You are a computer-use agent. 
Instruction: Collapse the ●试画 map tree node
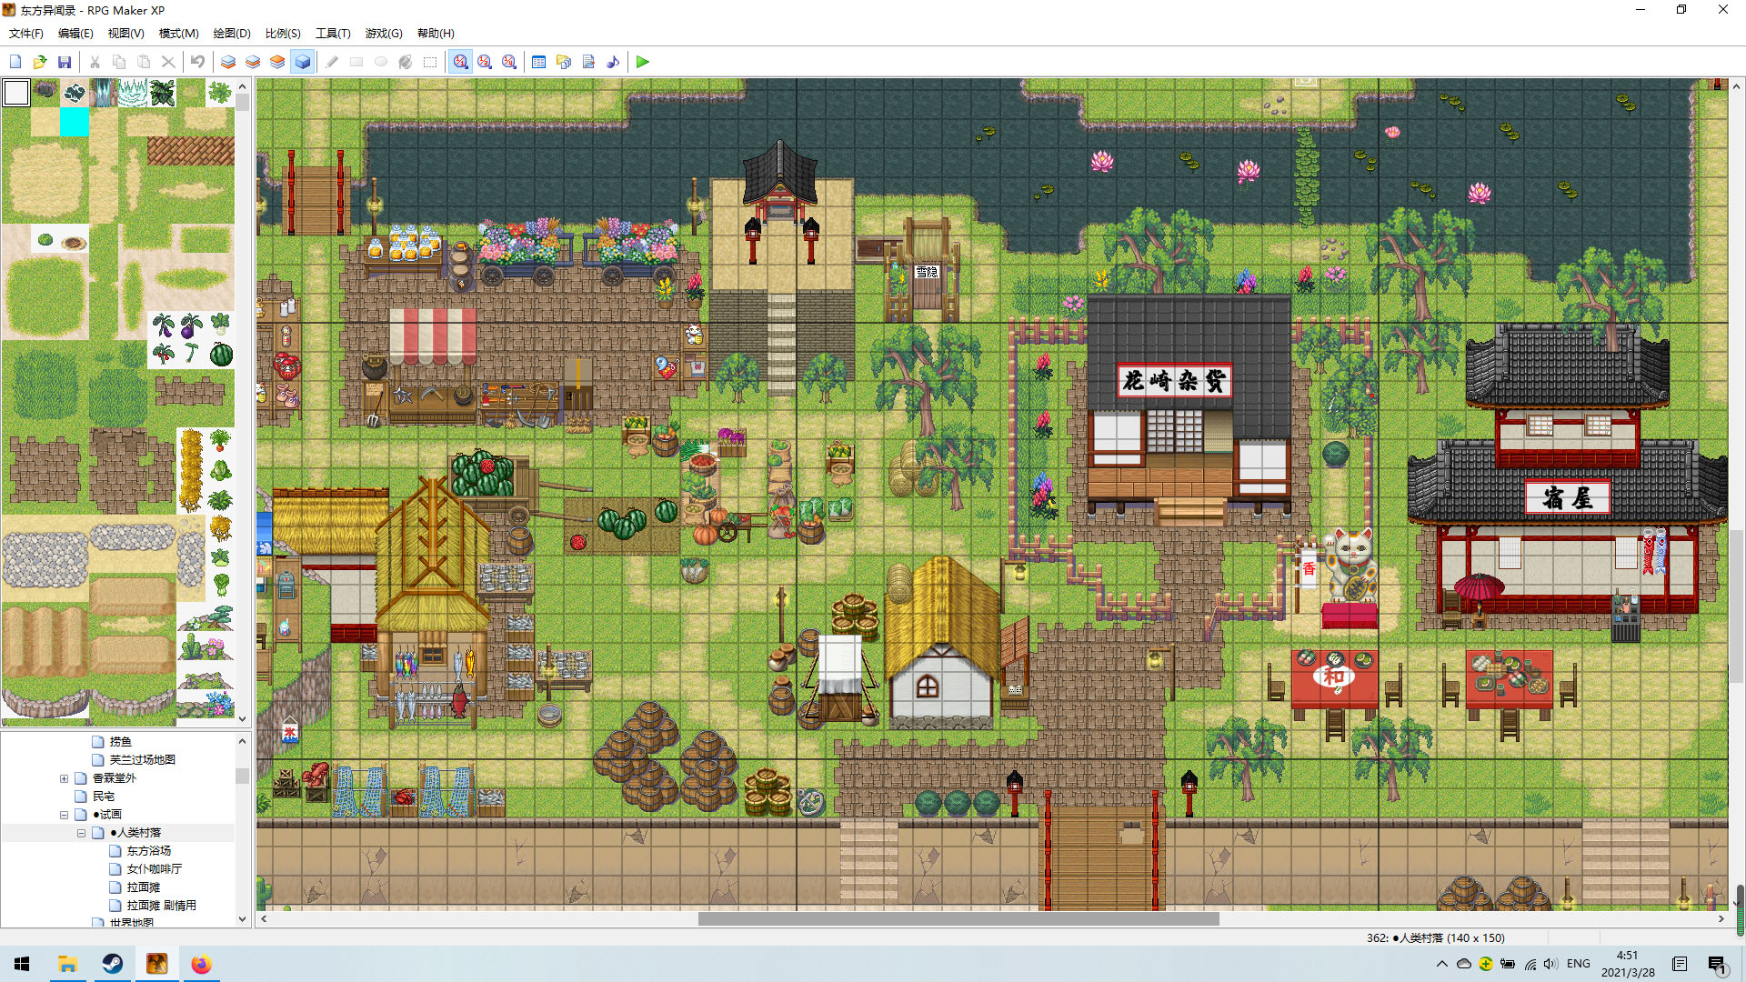64,815
